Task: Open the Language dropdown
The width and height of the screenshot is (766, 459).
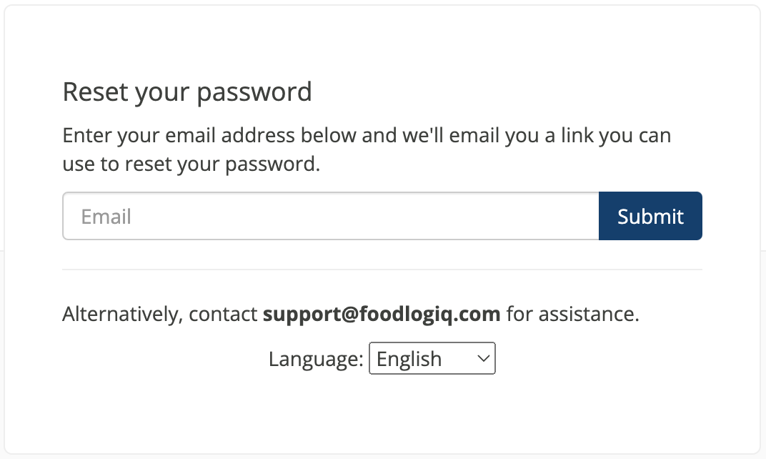Action: tap(432, 358)
